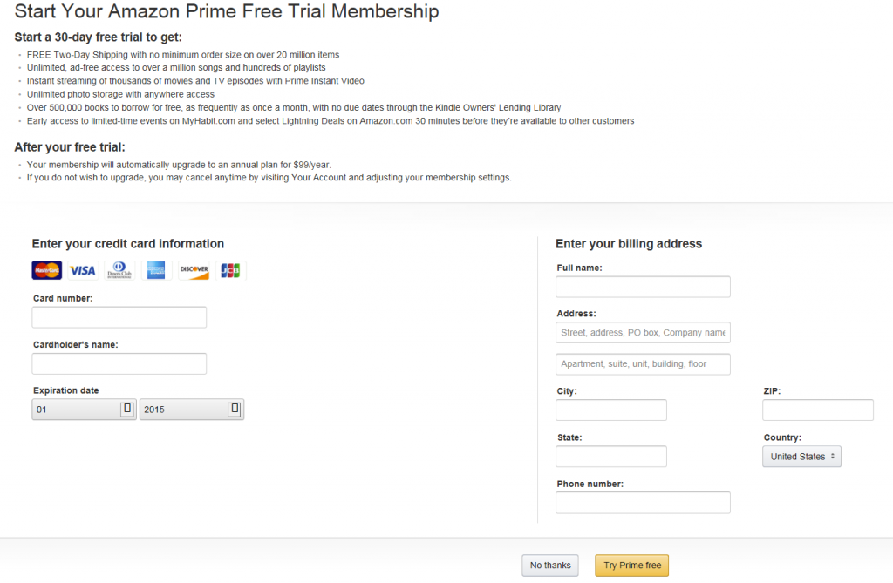Click the VISA card icon
893x583 pixels.
[x=83, y=271]
